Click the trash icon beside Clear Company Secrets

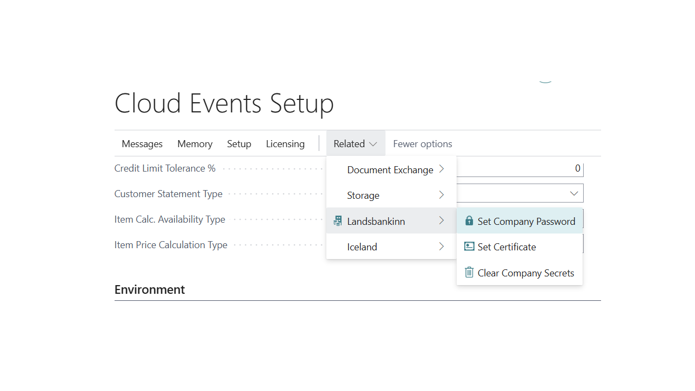(x=469, y=273)
